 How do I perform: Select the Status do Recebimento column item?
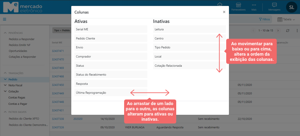point(111,74)
